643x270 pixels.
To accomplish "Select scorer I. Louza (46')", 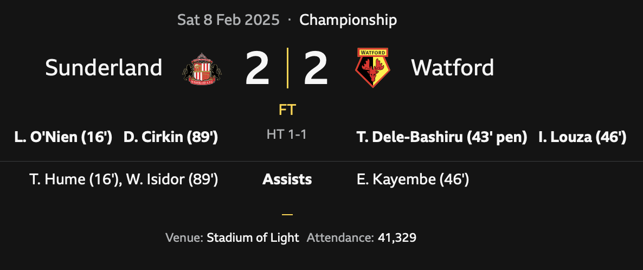I will (x=582, y=138).
